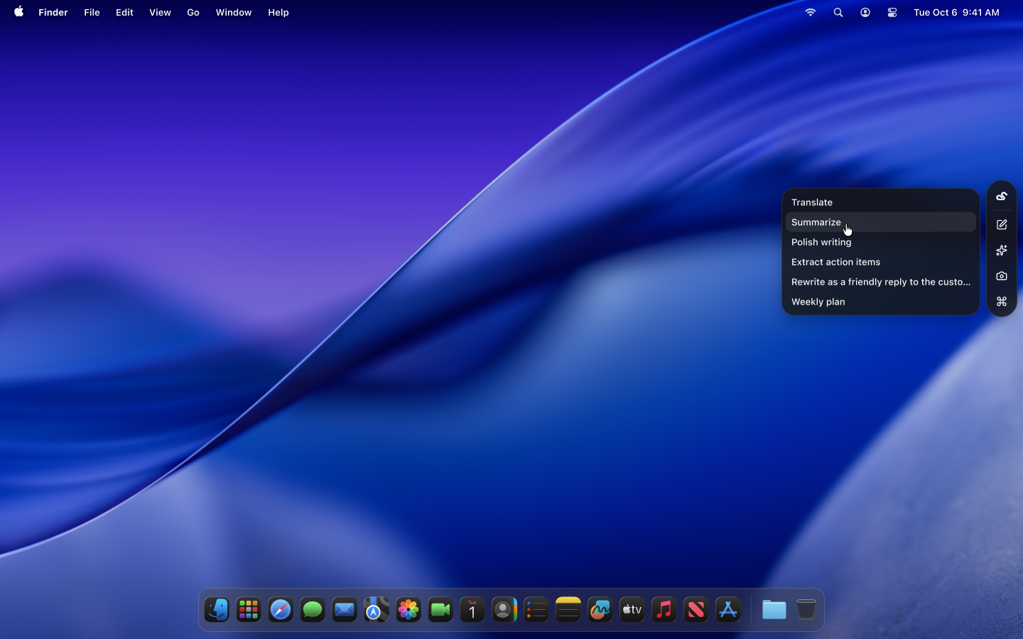The width and height of the screenshot is (1023, 639).
Task: Open the Apple menu
Action: pyautogui.click(x=19, y=12)
